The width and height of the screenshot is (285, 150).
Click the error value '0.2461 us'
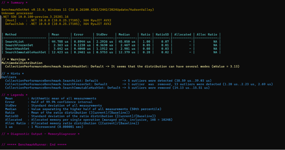[x=82, y=52]
